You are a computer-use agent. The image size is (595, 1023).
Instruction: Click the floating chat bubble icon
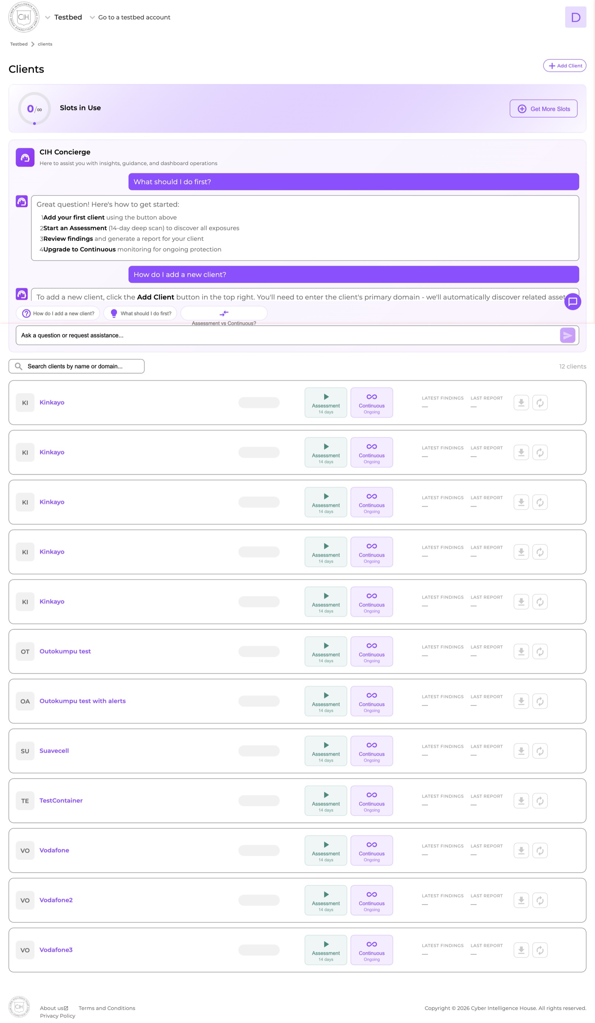[x=572, y=302]
